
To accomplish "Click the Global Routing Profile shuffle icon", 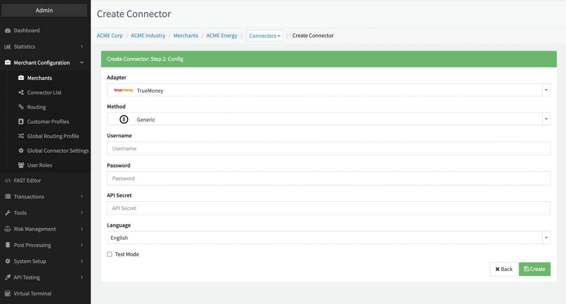I will pyautogui.click(x=21, y=136).
